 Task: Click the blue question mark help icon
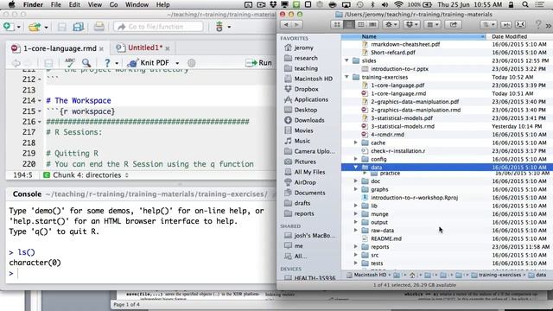(107, 63)
